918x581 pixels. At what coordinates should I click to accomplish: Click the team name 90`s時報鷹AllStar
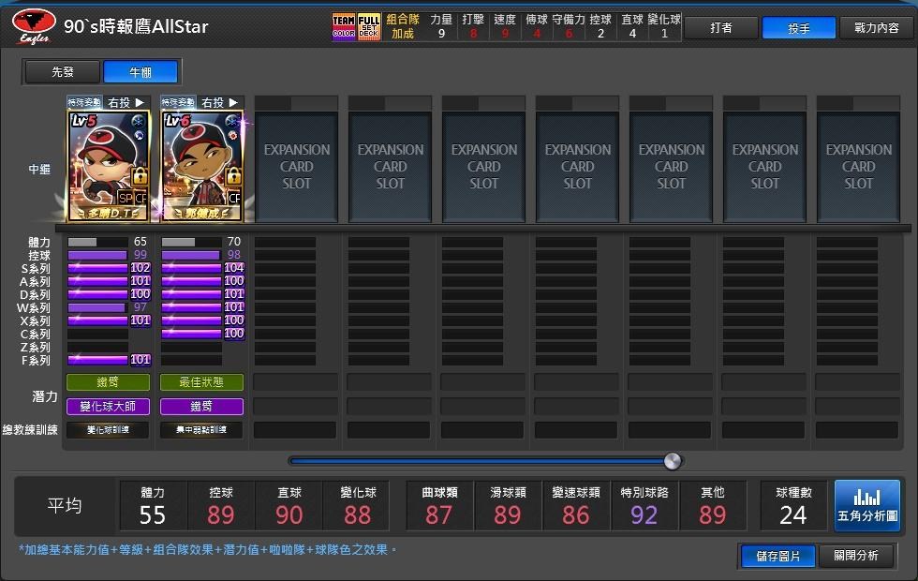coord(136,26)
